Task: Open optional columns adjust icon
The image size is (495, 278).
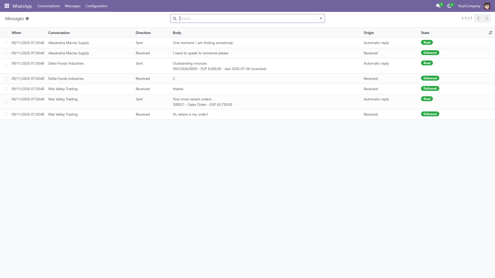Action: pos(490,33)
